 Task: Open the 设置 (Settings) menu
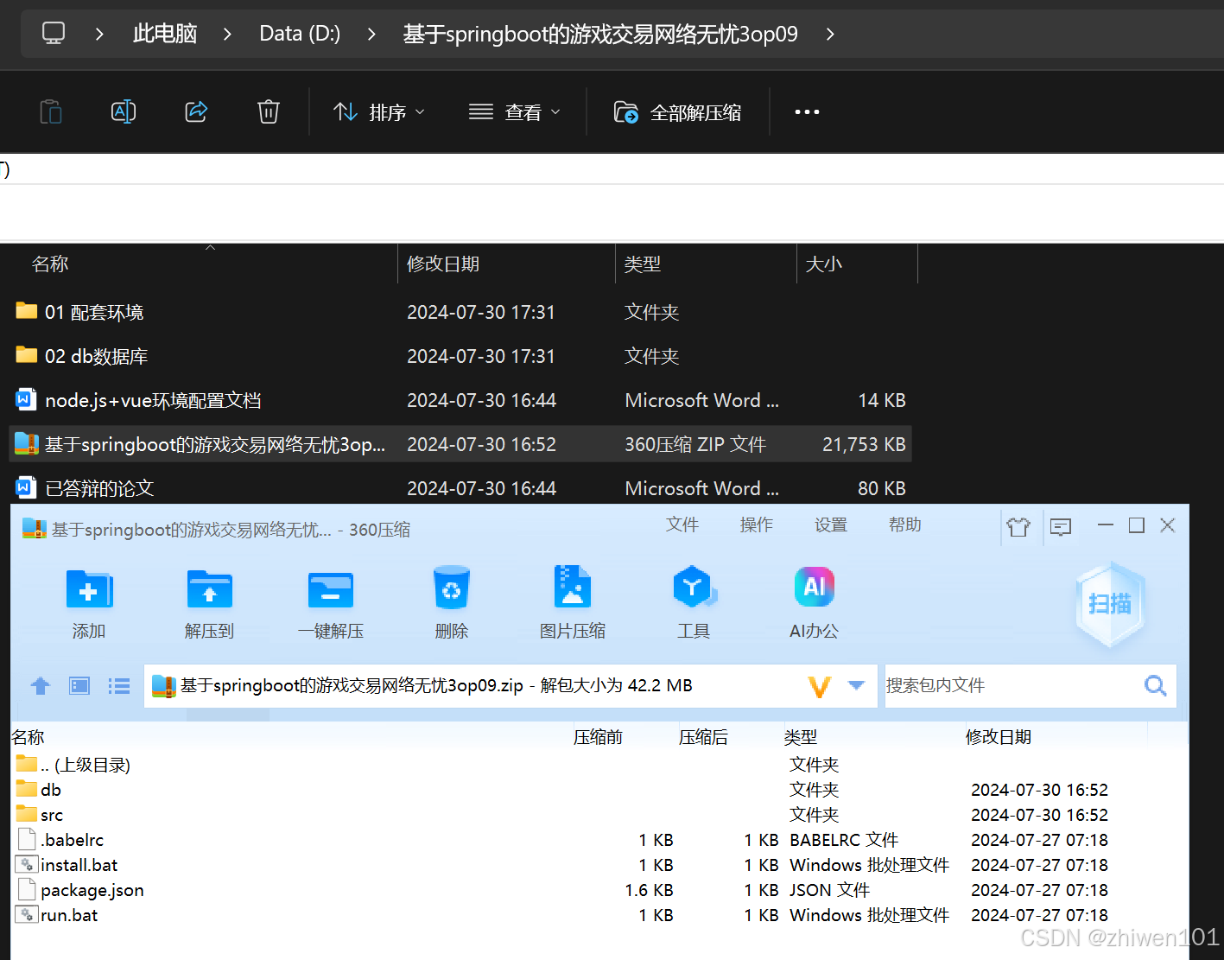[829, 525]
